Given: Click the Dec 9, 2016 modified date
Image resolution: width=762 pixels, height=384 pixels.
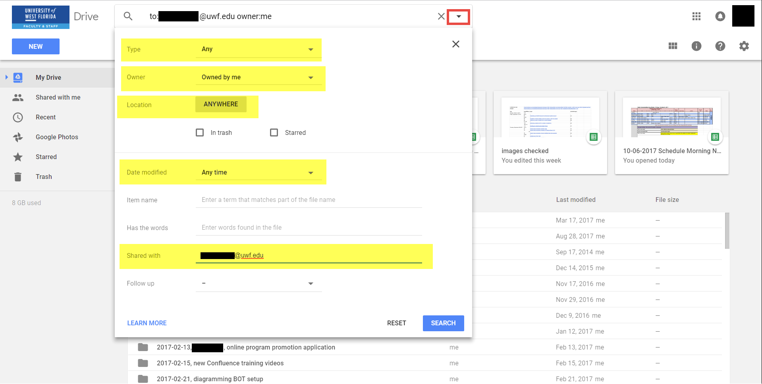Looking at the screenshot, I should [x=573, y=315].
